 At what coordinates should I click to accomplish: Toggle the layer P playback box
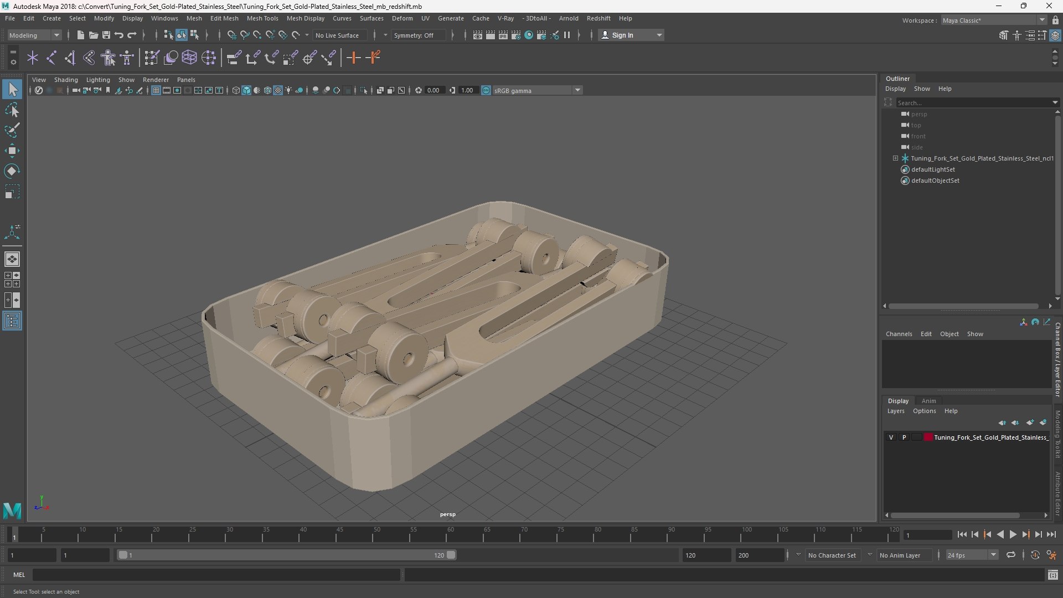click(x=904, y=437)
